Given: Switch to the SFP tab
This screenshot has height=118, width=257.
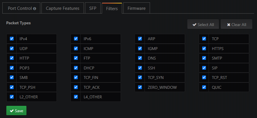Looking at the screenshot, I should 93,8.
